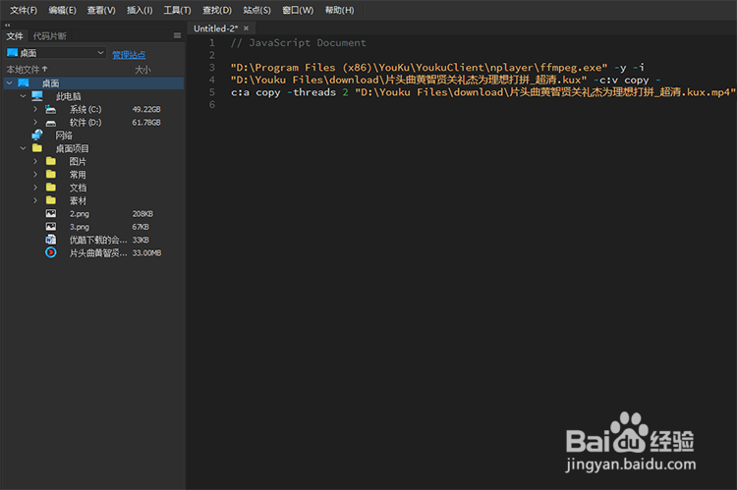Image resolution: width=737 pixels, height=490 pixels.
Task: Click the 61.78GB size value
Action: point(146,122)
